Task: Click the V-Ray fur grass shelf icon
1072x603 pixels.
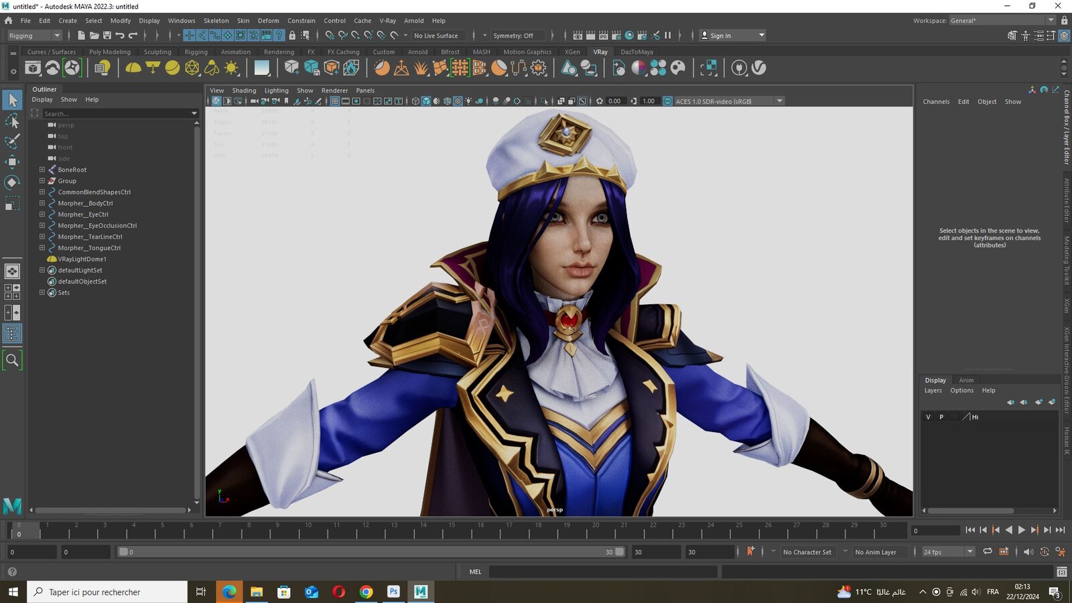Action: (421, 68)
